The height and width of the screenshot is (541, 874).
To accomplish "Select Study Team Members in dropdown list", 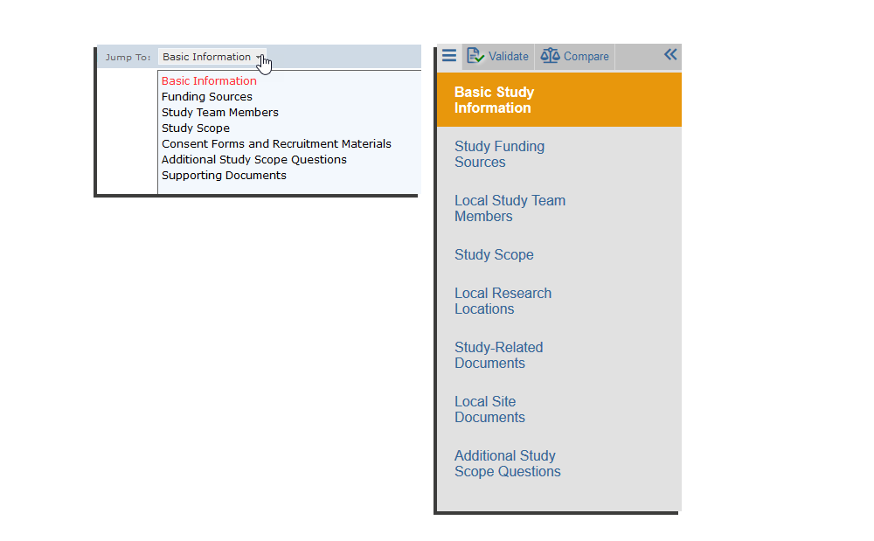I will [219, 112].
